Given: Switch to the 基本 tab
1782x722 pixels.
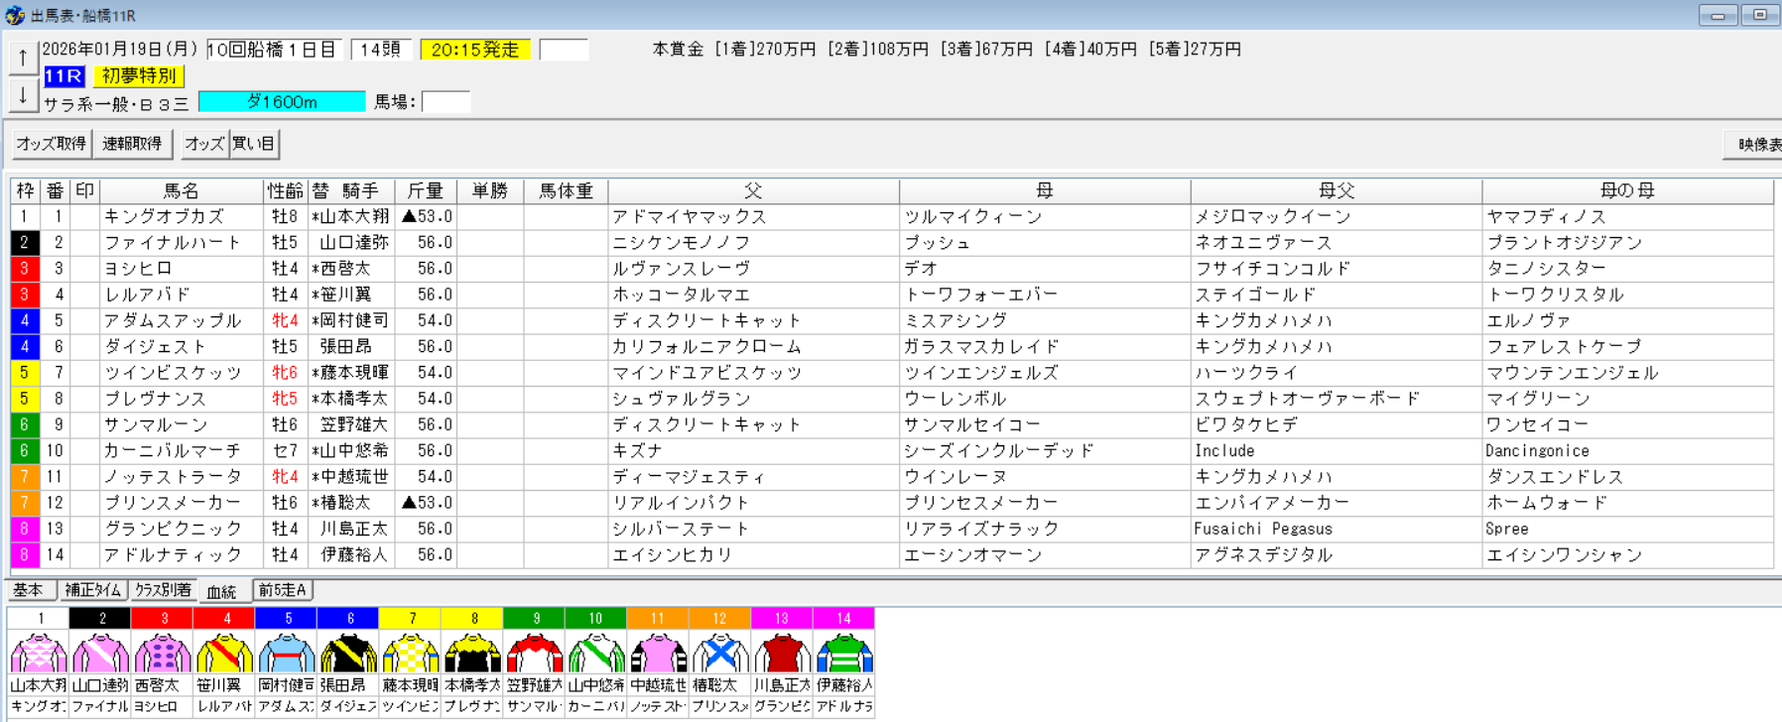Looking at the screenshot, I should point(29,590).
